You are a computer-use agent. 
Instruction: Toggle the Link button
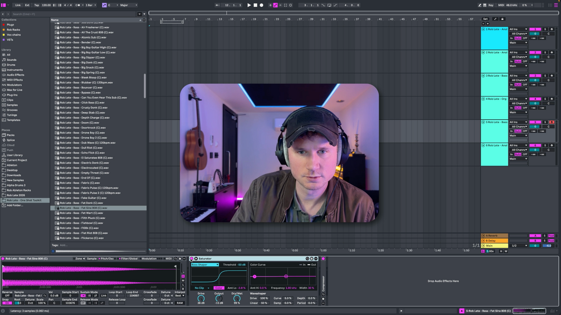18,5
